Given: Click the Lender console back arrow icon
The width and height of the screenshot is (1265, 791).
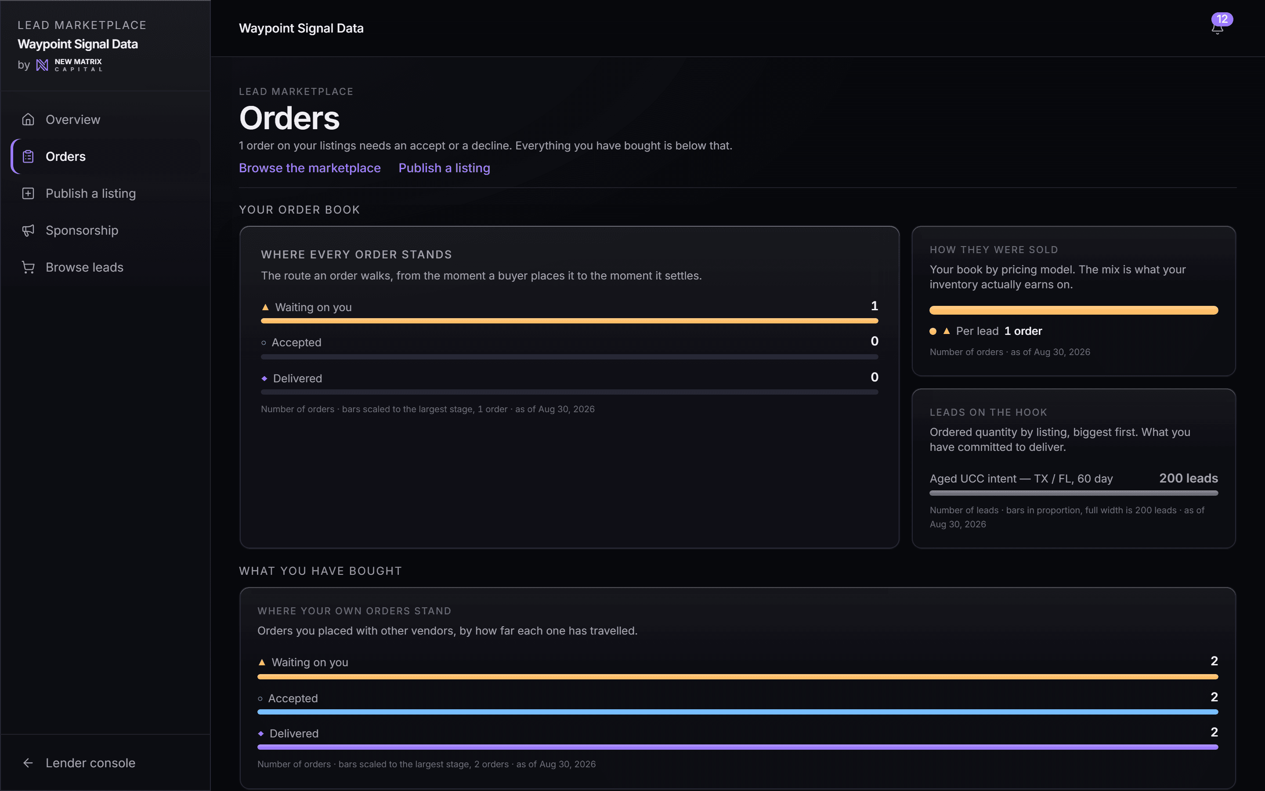Looking at the screenshot, I should click(28, 763).
